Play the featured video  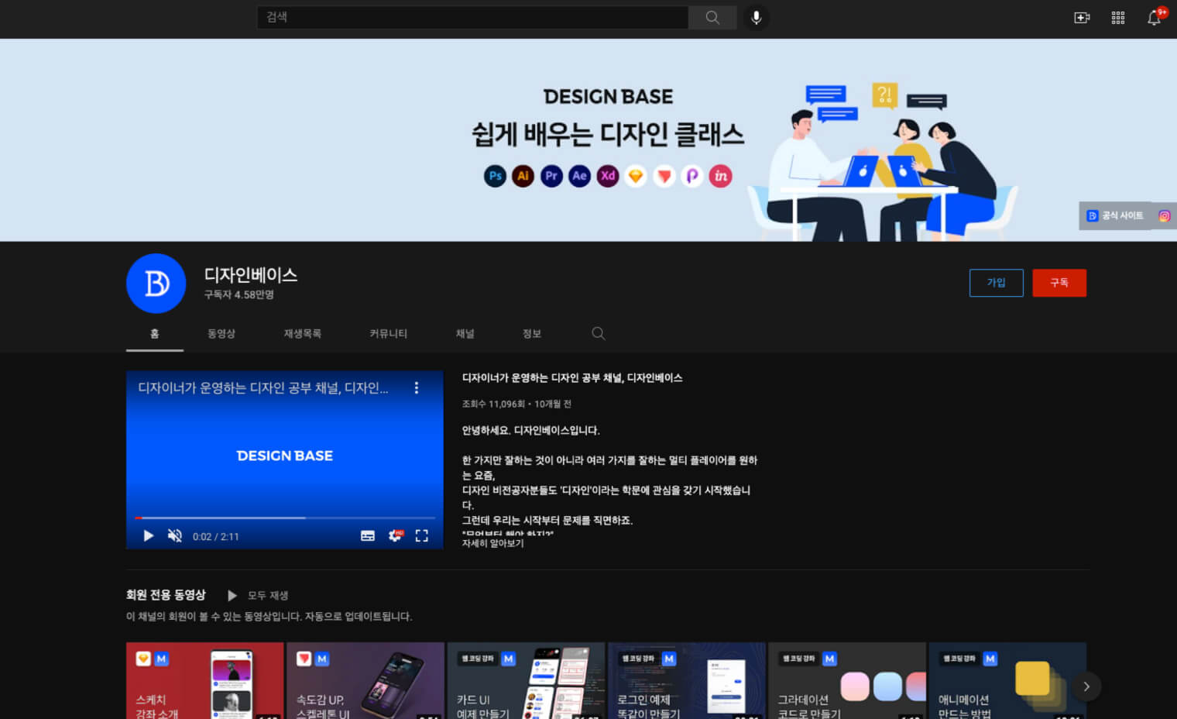click(149, 535)
